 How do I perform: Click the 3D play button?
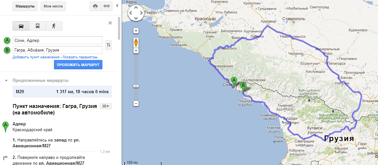[106, 106]
